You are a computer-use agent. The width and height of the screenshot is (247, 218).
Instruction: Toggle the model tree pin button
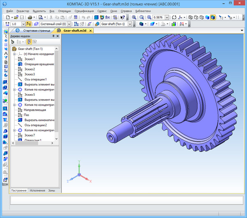click(x=53, y=36)
